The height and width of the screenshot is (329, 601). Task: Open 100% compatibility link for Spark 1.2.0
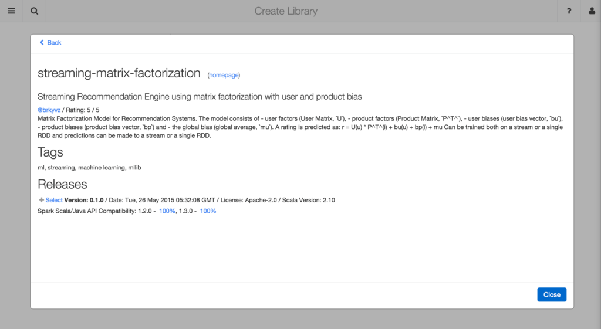click(167, 211)
